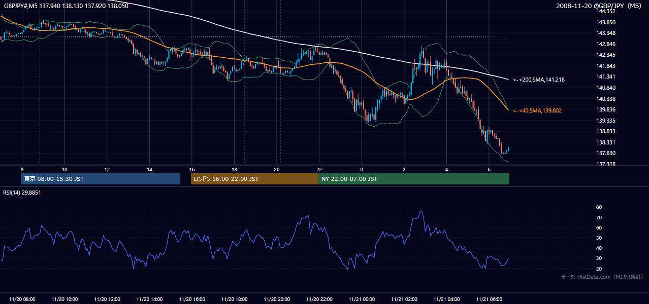This screenshot has width=649, height=304.
Task: Select RSI scale level 30
Action: click(599, 258)
